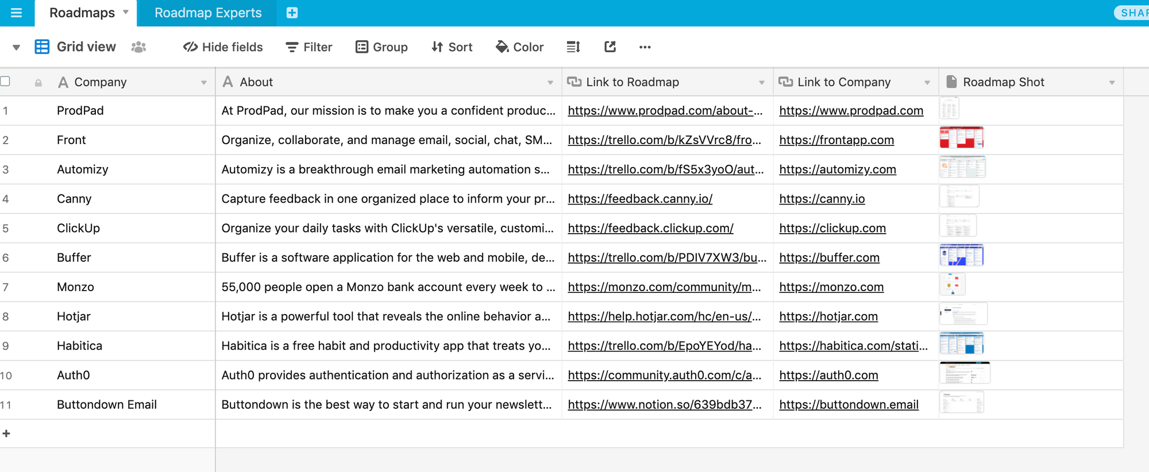Viewport: 1149px width, 472px height.
Task: Switch to Roadmap Experts tab
Action: click(x=208, y=13)
